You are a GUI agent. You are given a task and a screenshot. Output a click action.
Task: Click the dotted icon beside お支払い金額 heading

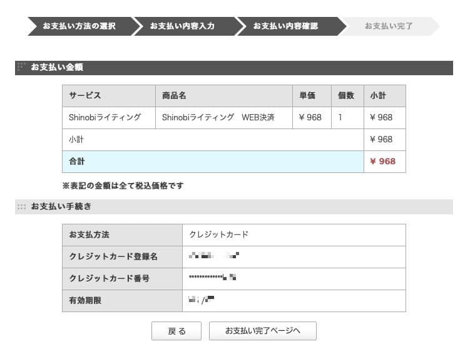coord(22,66)
